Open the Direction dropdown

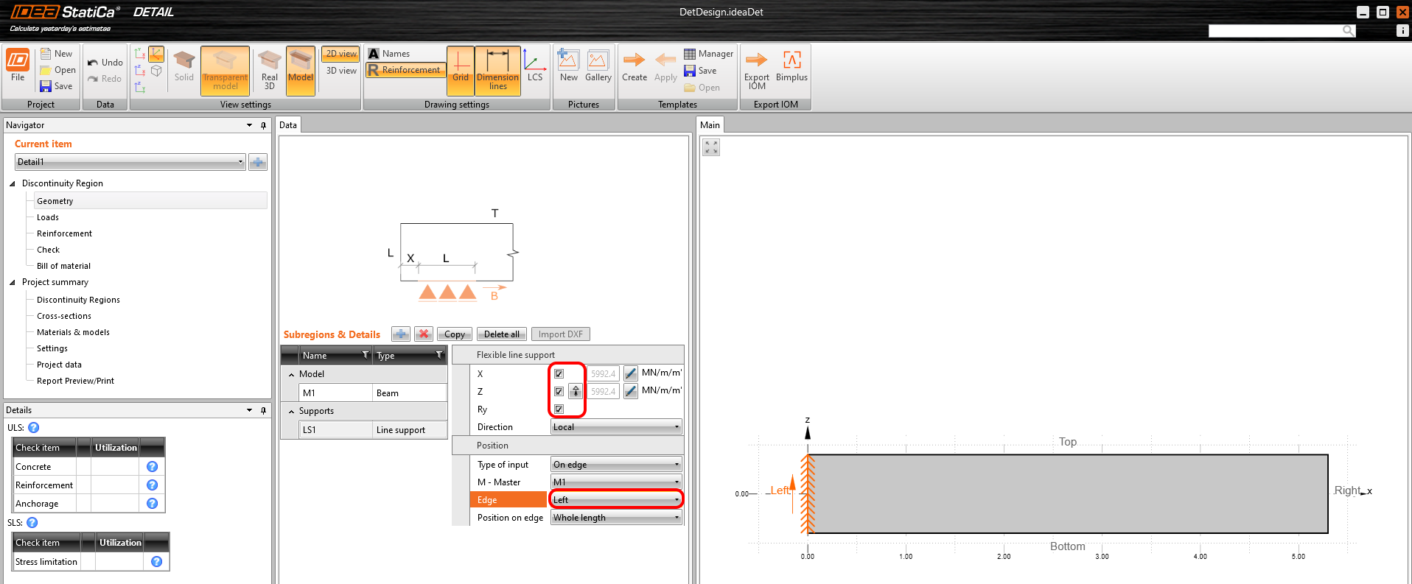point(616,427)
